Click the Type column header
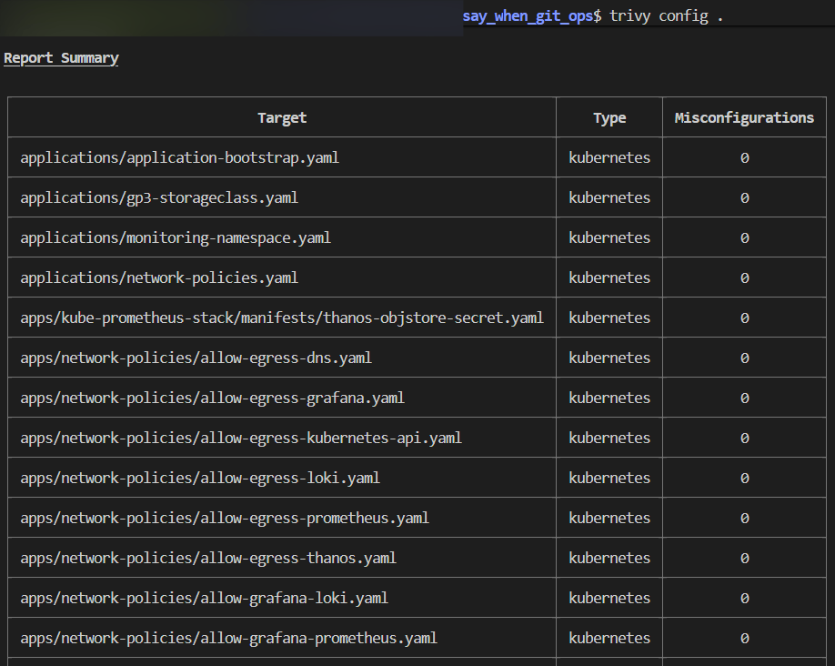Image resolution: width=835 pixels, height=666 pixels. (609, 117)
